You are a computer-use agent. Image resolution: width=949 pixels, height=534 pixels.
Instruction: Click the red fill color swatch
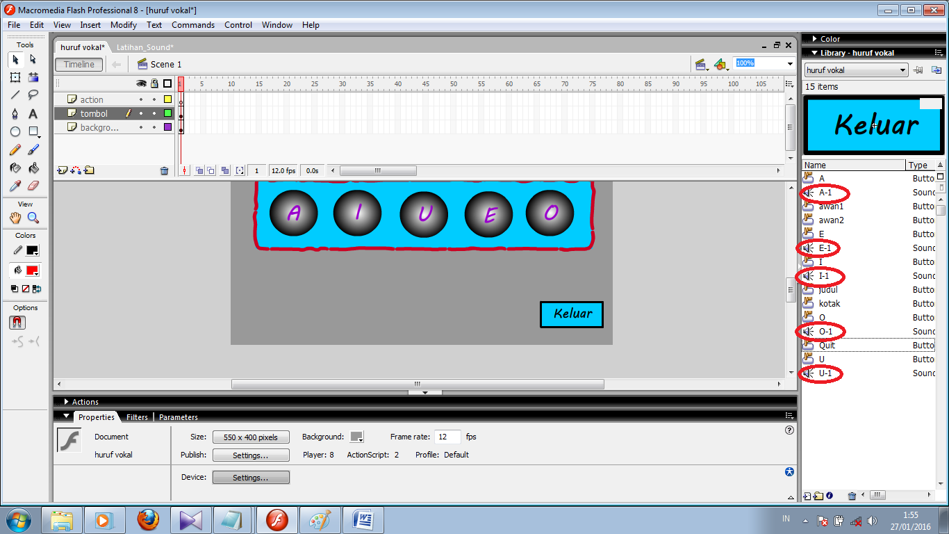33,270
